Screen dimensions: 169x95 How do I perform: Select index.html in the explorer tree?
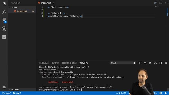[x=22, y=11]
